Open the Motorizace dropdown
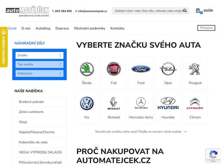This screenshot has width=221, height=165. tap(39, 73)
